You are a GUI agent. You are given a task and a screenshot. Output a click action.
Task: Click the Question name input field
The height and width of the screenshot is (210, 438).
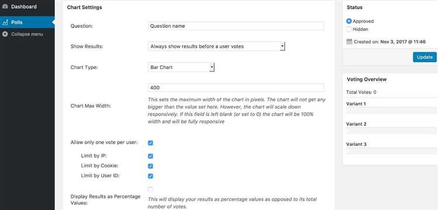pos(236,26)
